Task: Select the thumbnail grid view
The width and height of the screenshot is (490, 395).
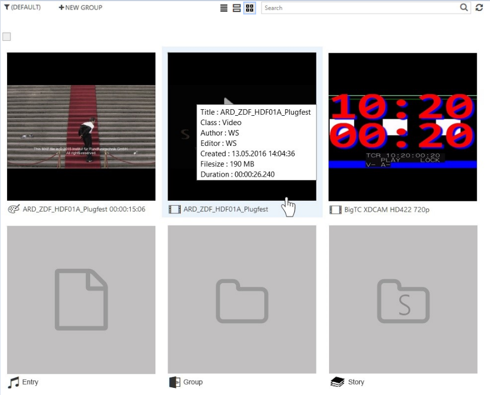Action: click(x=249, y=8)
